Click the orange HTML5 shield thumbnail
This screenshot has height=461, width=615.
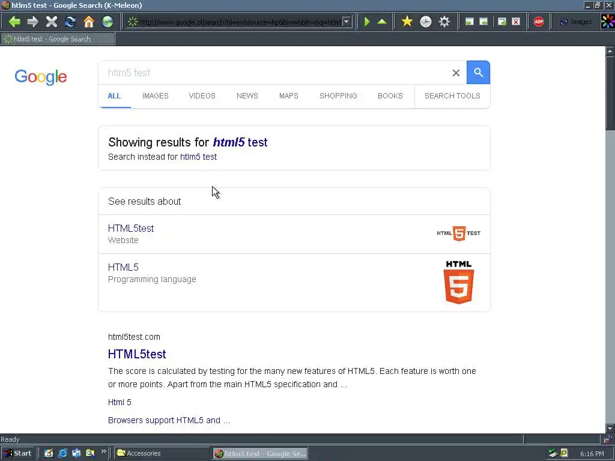(458, 282)
